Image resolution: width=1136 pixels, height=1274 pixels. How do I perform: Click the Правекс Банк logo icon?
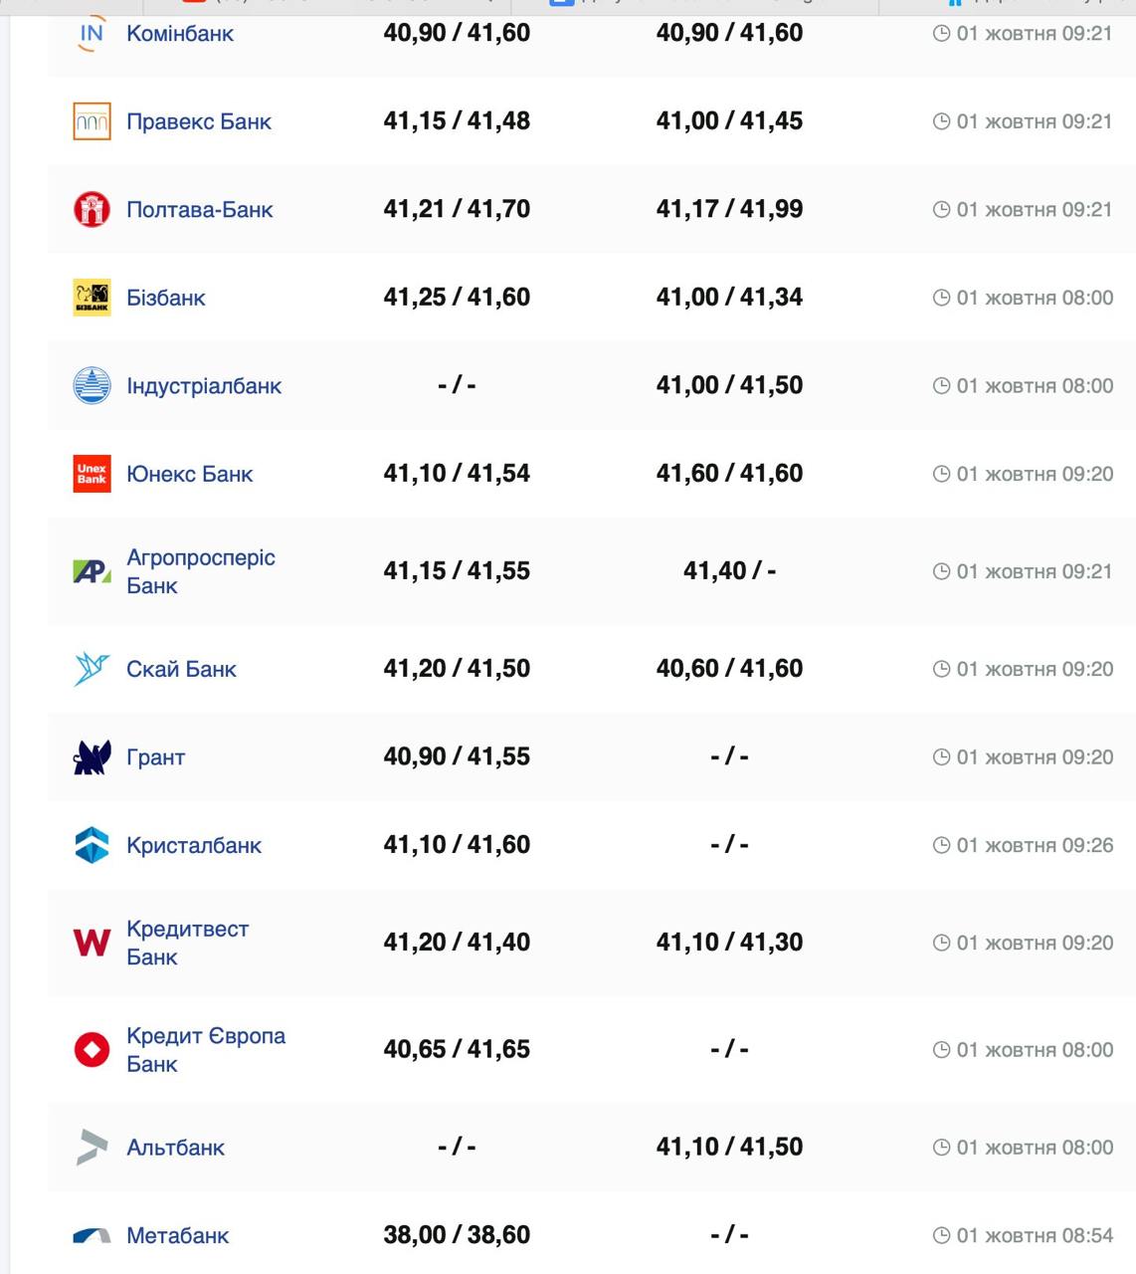coord(92,121)
